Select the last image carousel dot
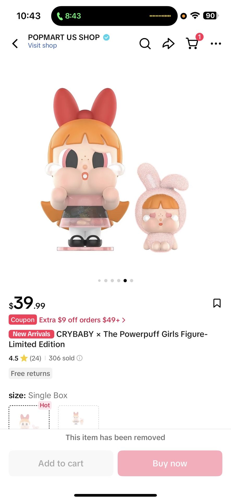231x501 pixels. (x=132, y=281)
